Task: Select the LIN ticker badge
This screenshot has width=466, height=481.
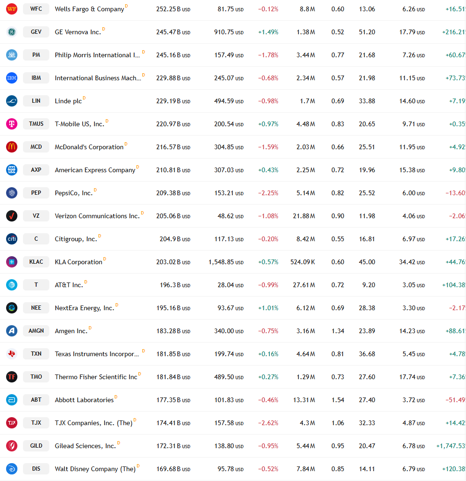Action: point(36,101)
